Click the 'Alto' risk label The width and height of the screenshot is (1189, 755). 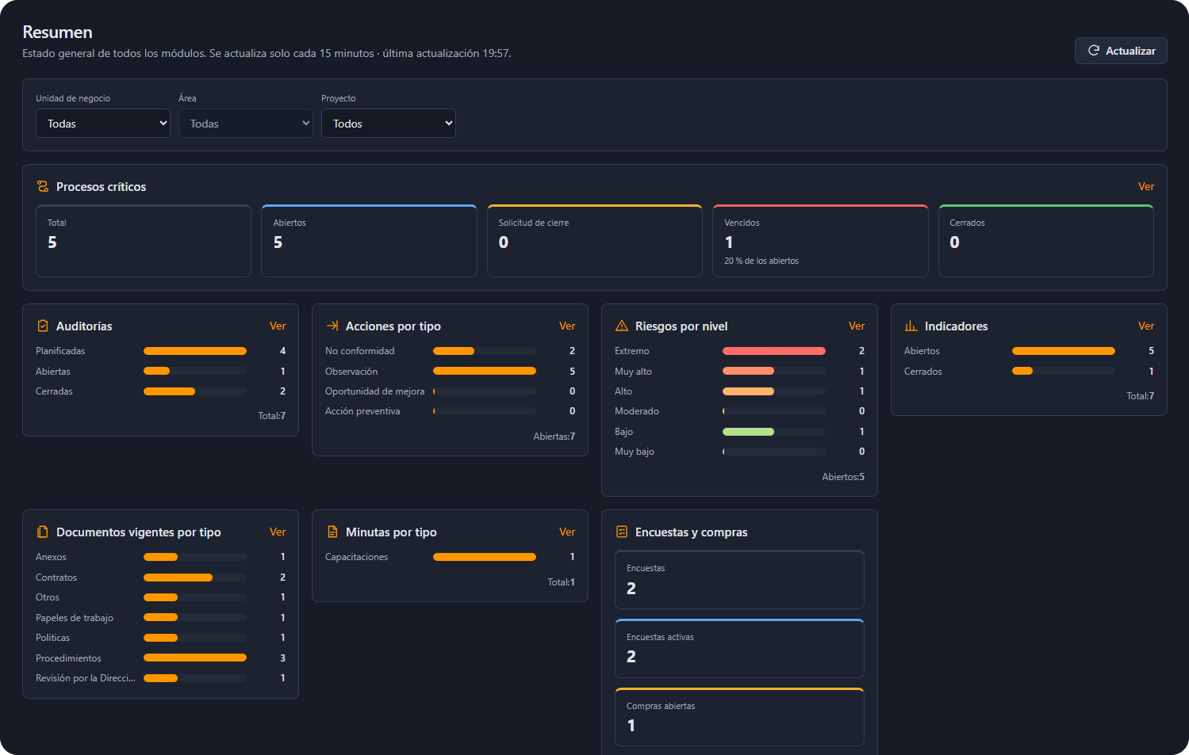pos(623,391)
